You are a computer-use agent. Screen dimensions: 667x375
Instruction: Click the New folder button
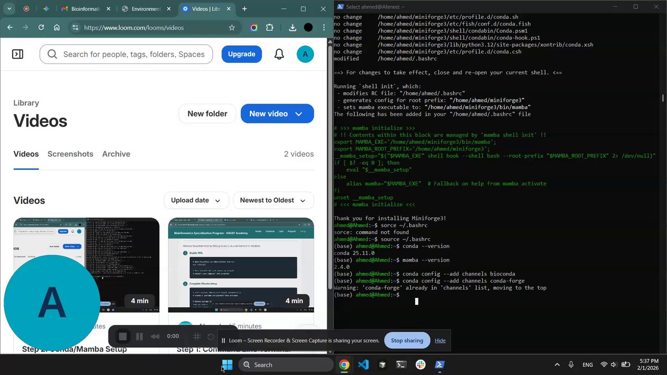207,114
